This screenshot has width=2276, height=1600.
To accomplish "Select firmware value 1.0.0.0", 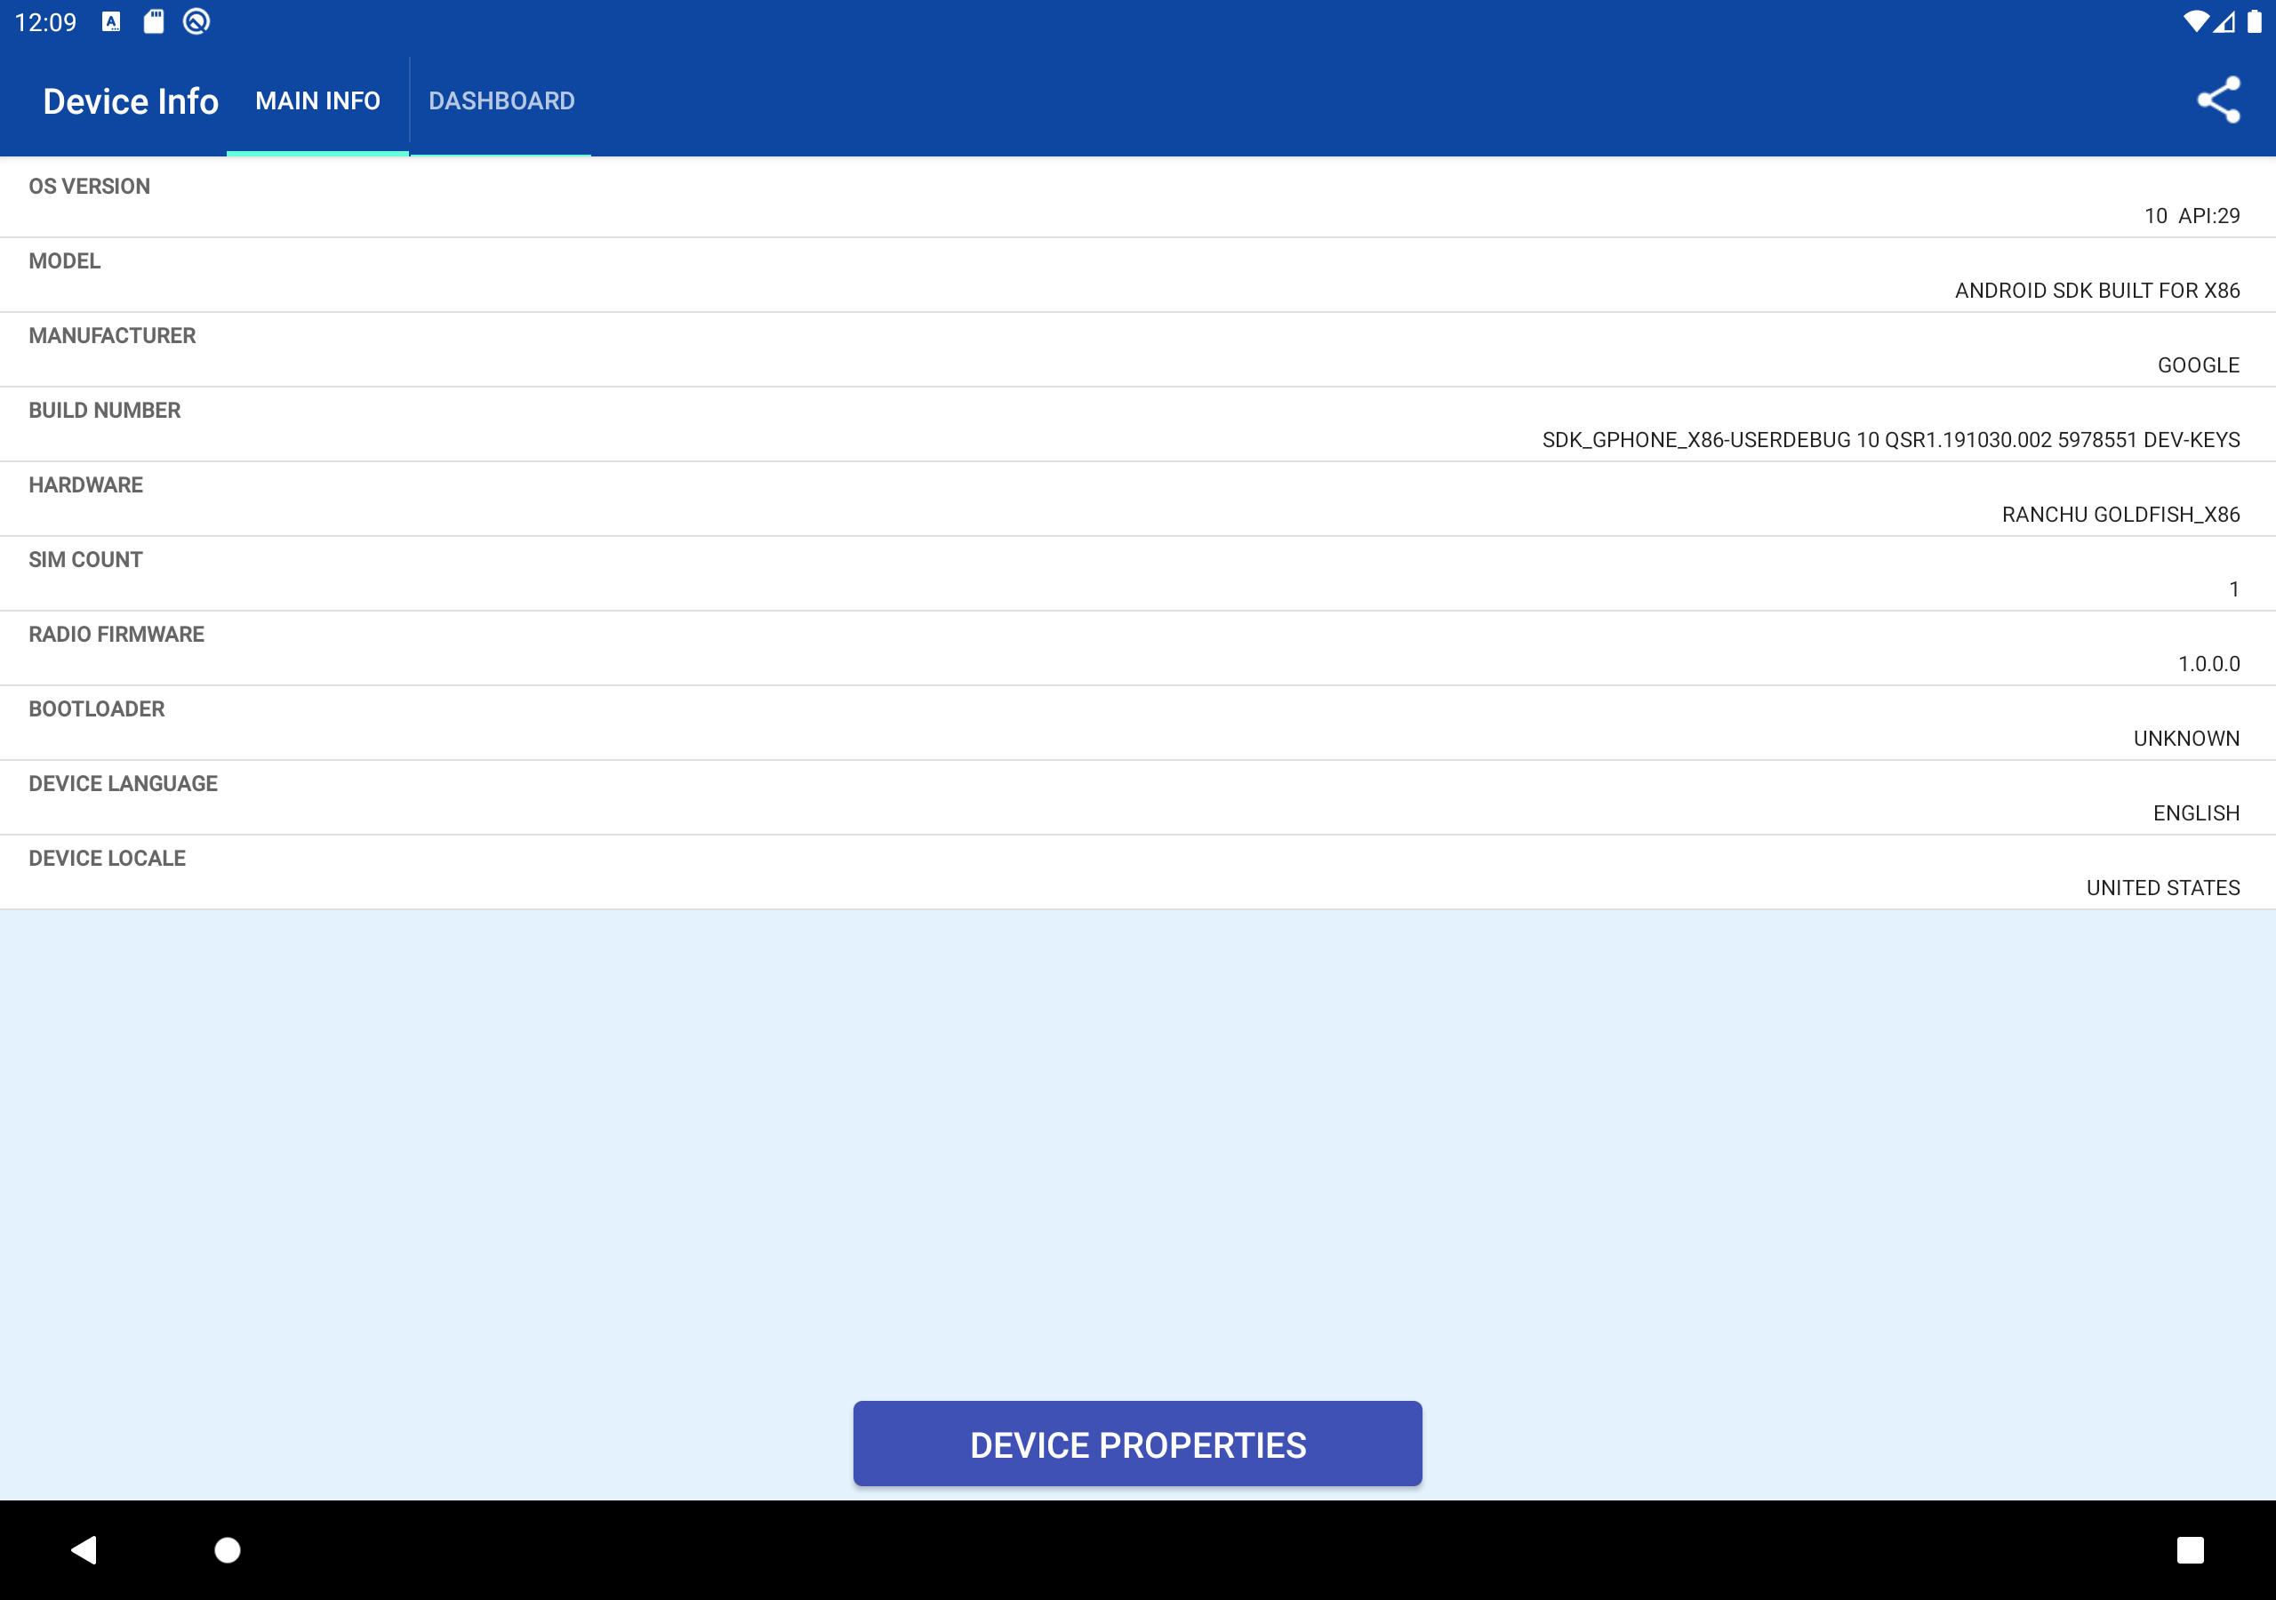I will tap(2208, 664).
